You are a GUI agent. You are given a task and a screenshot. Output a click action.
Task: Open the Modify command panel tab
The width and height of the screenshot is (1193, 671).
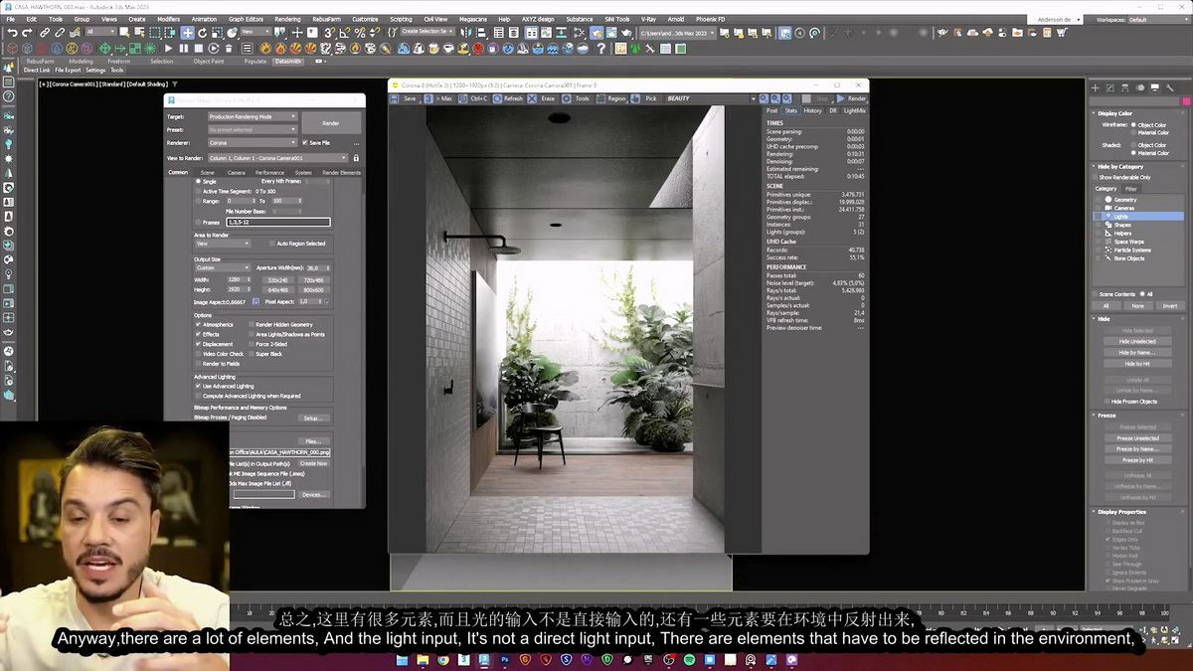pyautogui.click(x=1110, y=87)
